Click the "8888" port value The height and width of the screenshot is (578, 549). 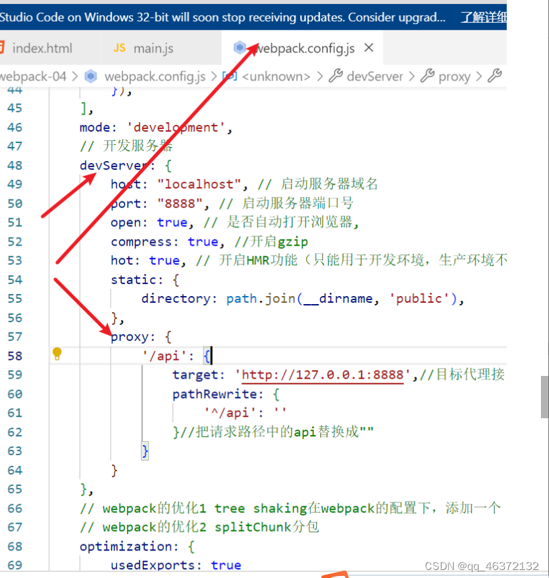(180, 203)
